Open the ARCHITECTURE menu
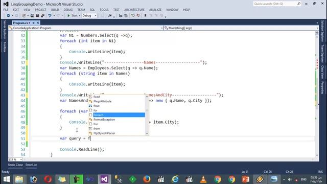 point(134,10)
